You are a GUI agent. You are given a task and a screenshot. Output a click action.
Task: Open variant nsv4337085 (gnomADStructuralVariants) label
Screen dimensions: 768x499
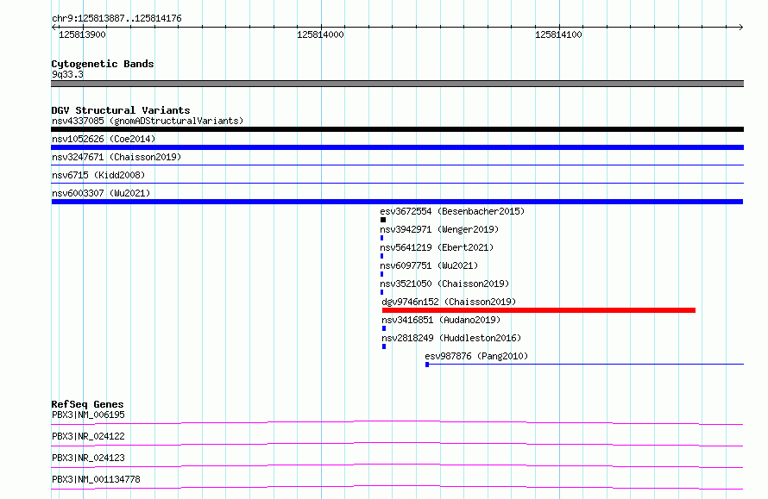point(148,121)
